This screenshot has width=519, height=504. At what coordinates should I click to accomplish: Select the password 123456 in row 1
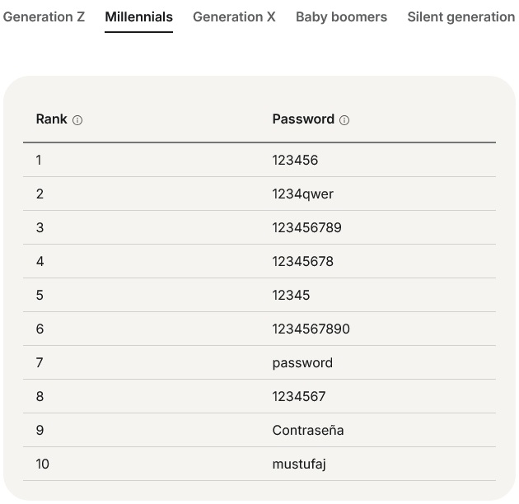pos(295,160)
